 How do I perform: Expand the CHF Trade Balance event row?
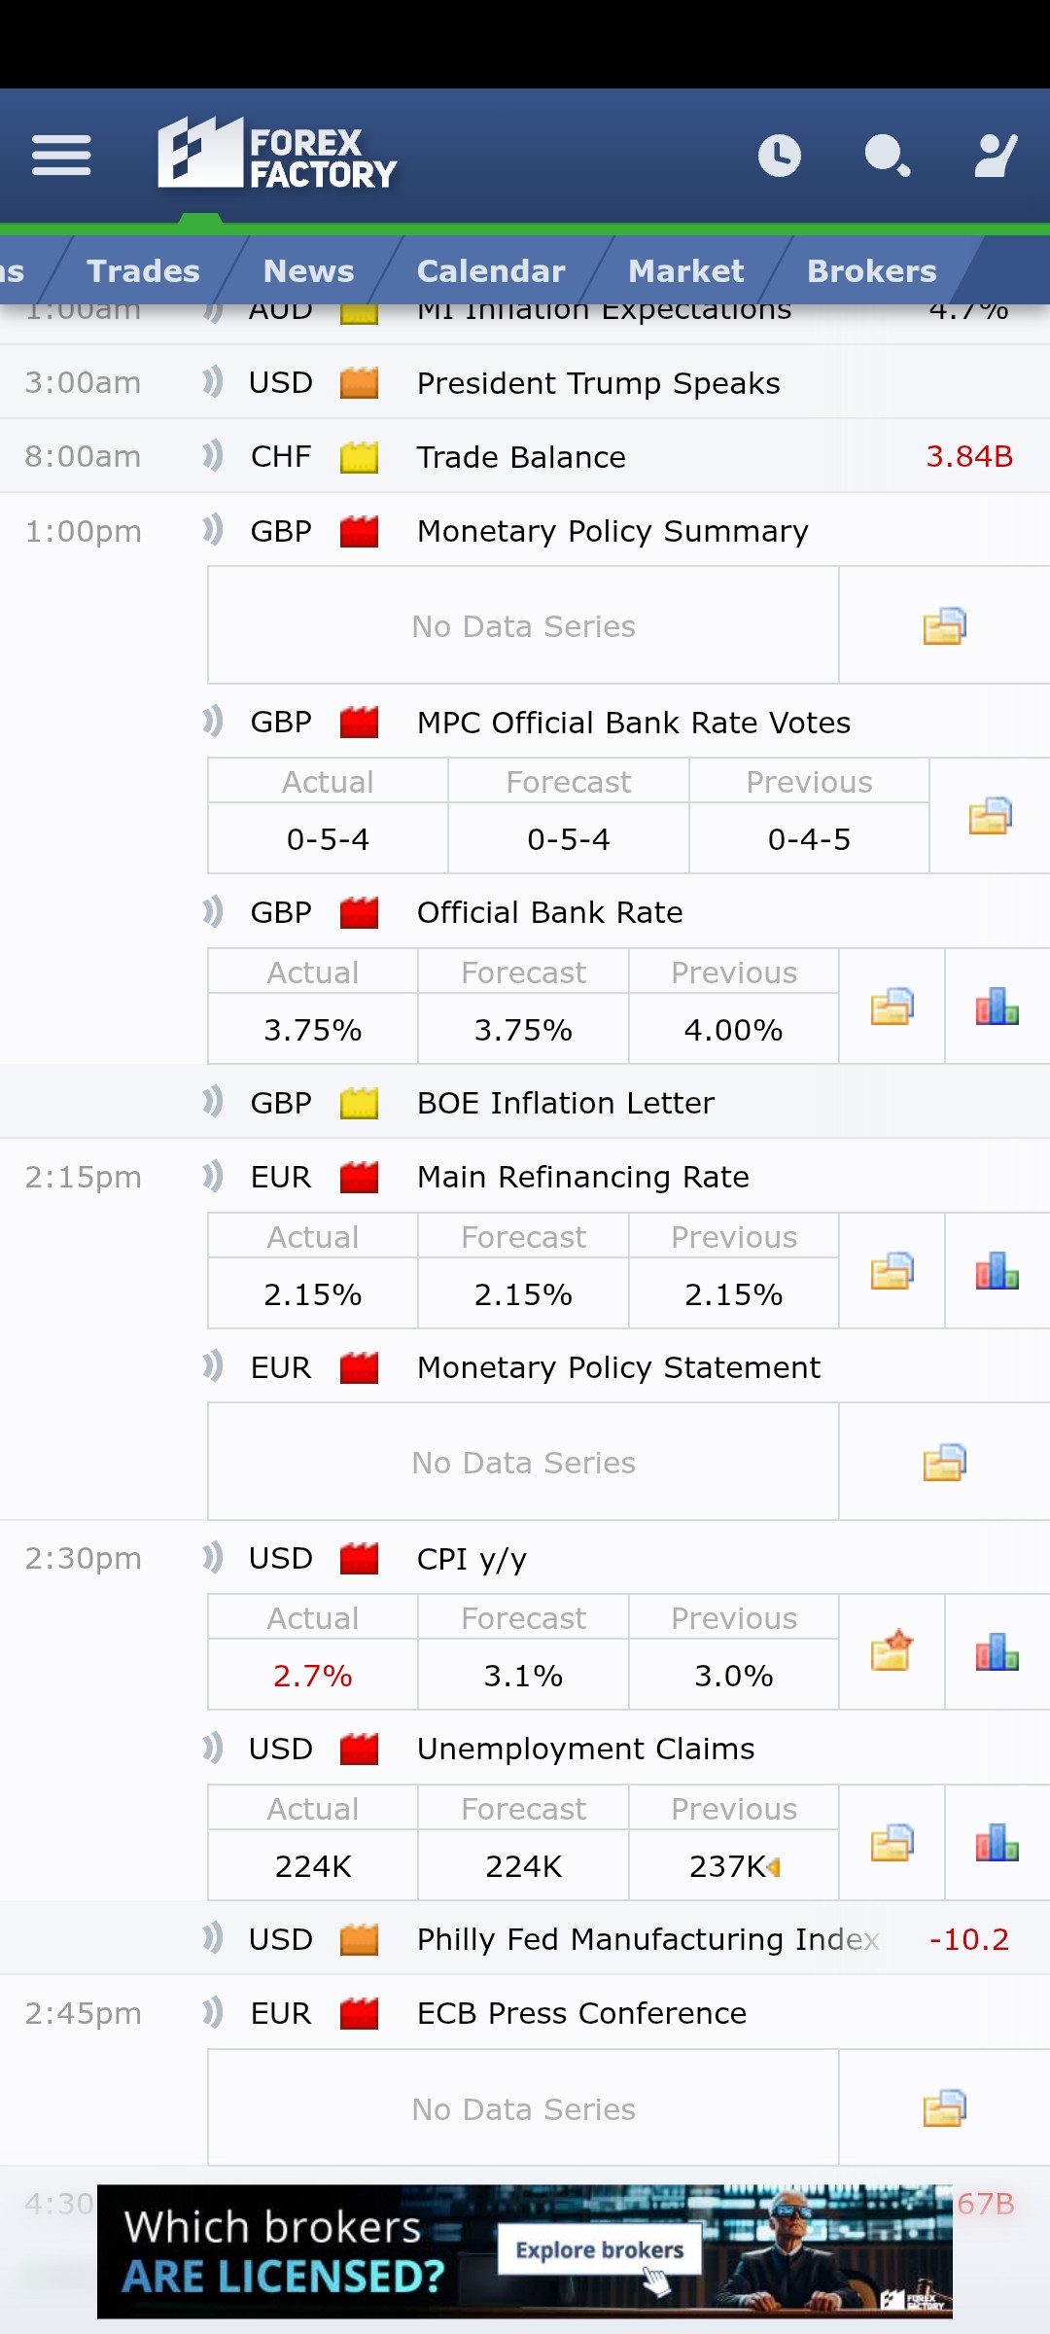click(521, 457)
